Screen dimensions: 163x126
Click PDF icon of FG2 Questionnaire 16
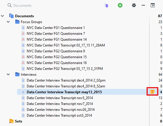coord(23,63)
